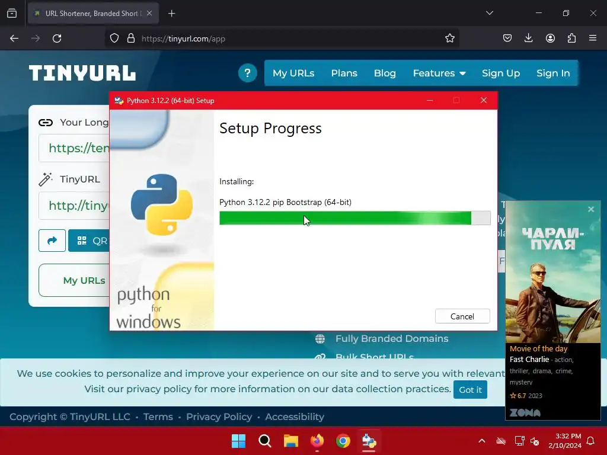Open File Explorer from the taskbar

(290, 441)
